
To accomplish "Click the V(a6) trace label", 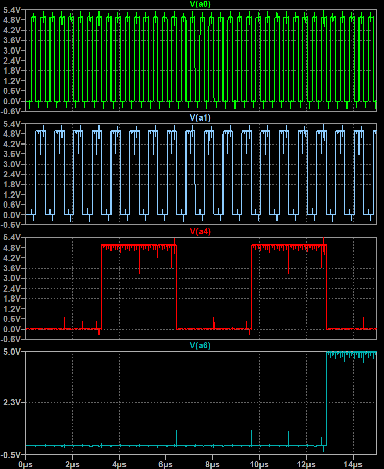I will point(200,345).
